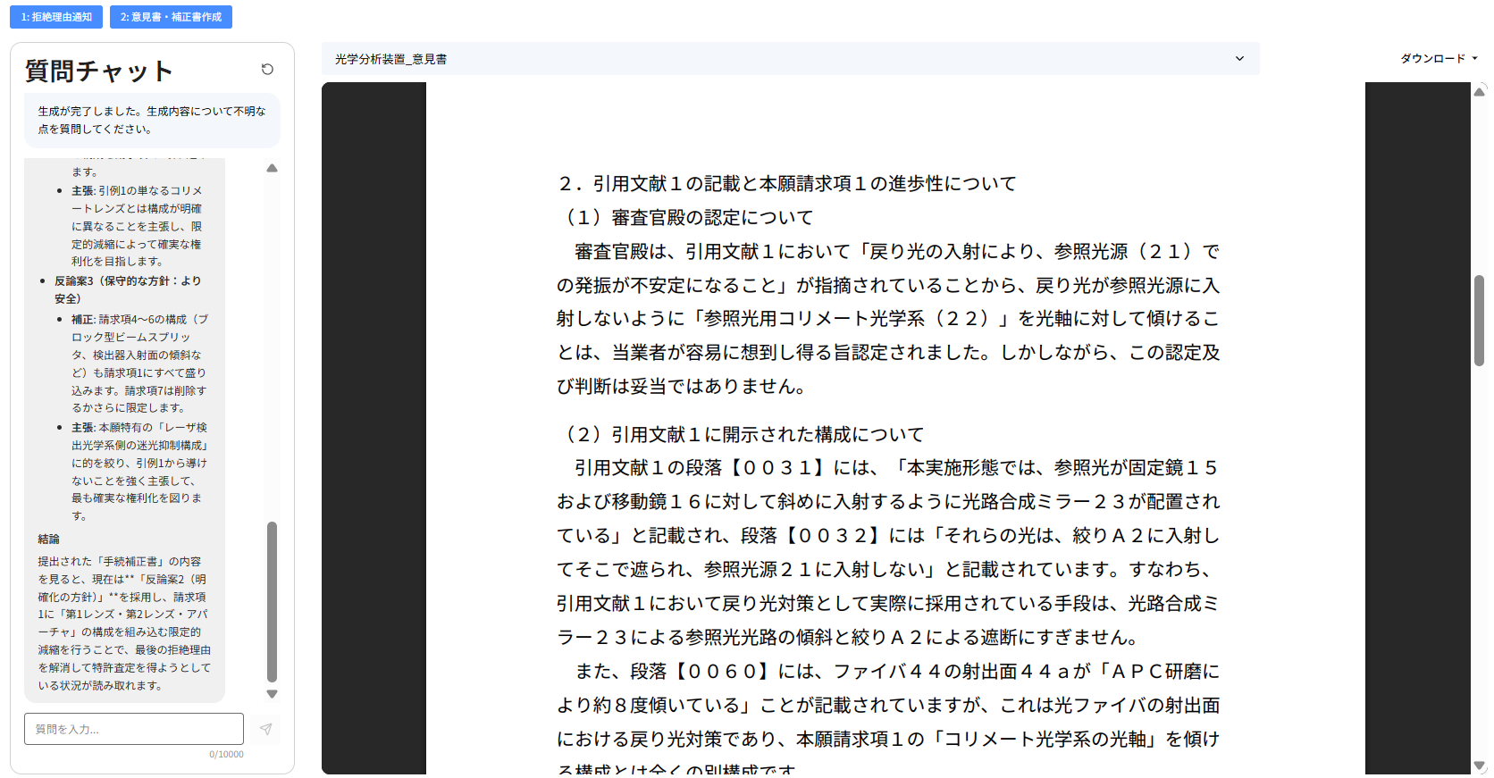Click the 生成が完了しました message bubble
1494x778 pixels.
pyautogui.click(x=152, y=121)
